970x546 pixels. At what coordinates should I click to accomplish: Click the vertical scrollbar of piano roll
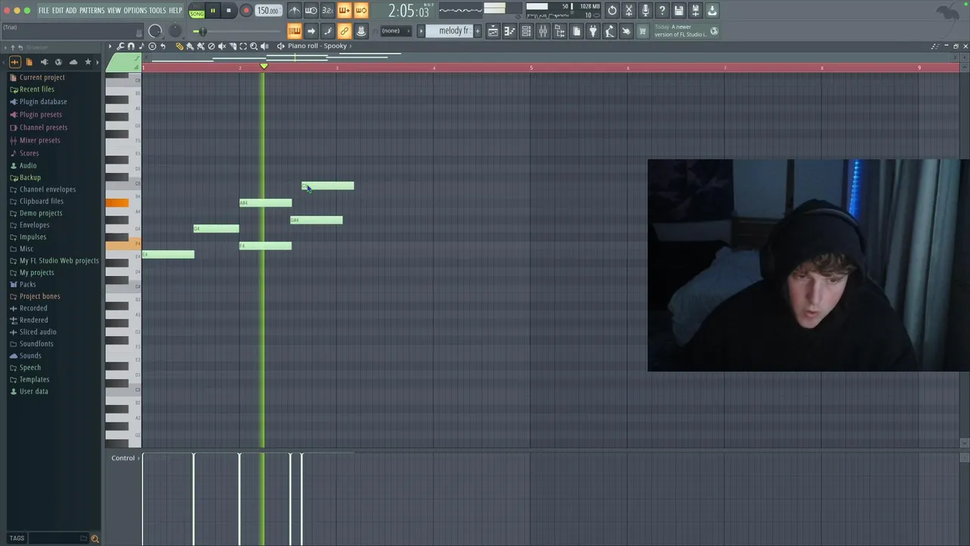pyautogui.click(x=965, y=256)
